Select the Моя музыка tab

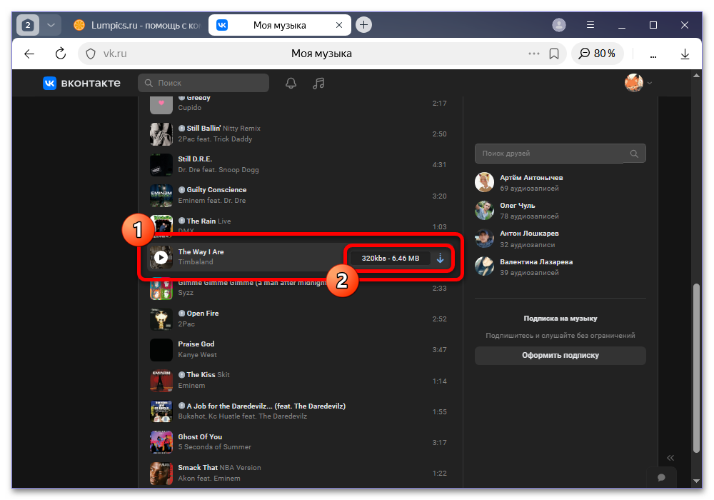click(x=280, y=25)
